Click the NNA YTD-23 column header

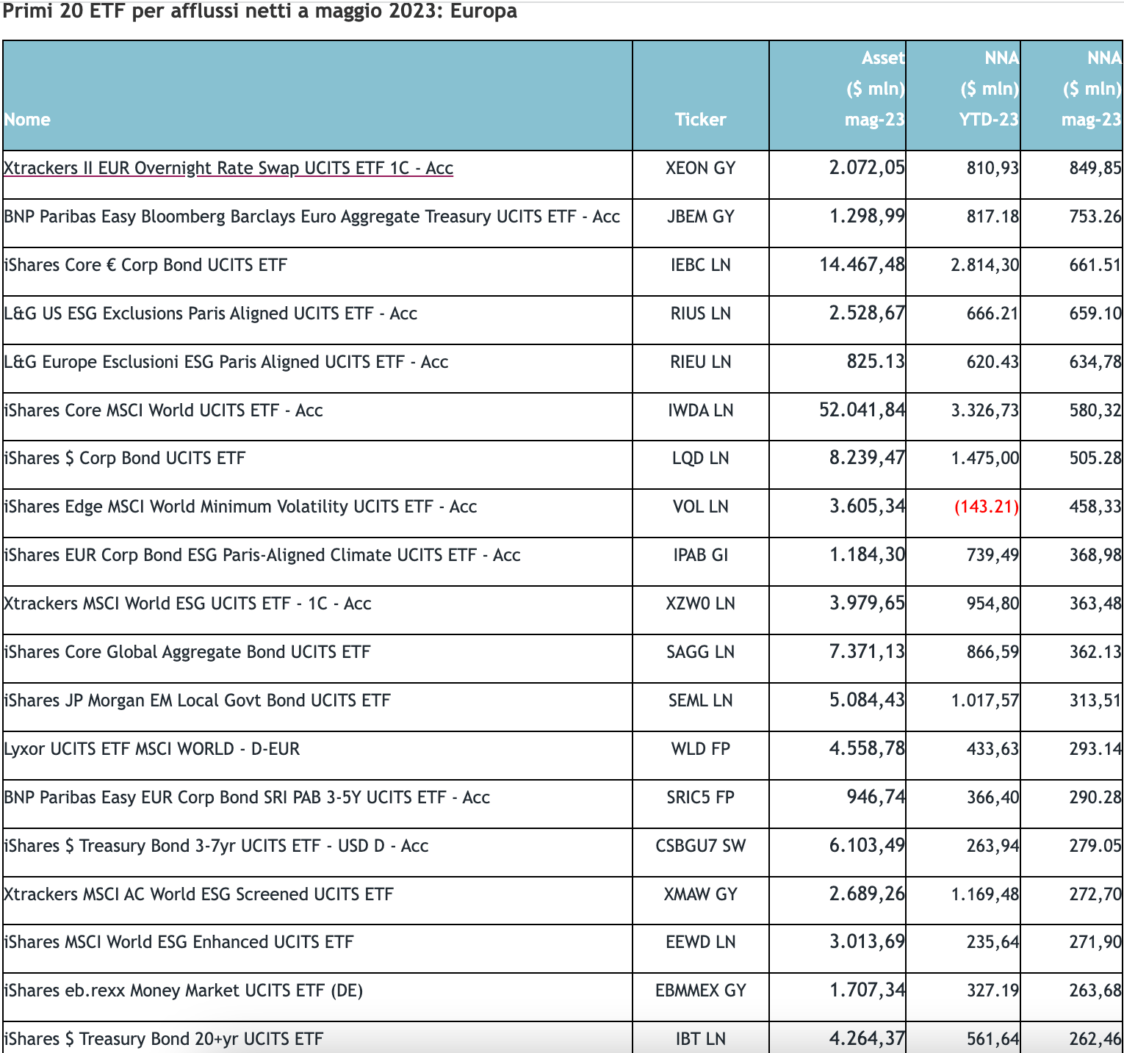click(988, 89)
